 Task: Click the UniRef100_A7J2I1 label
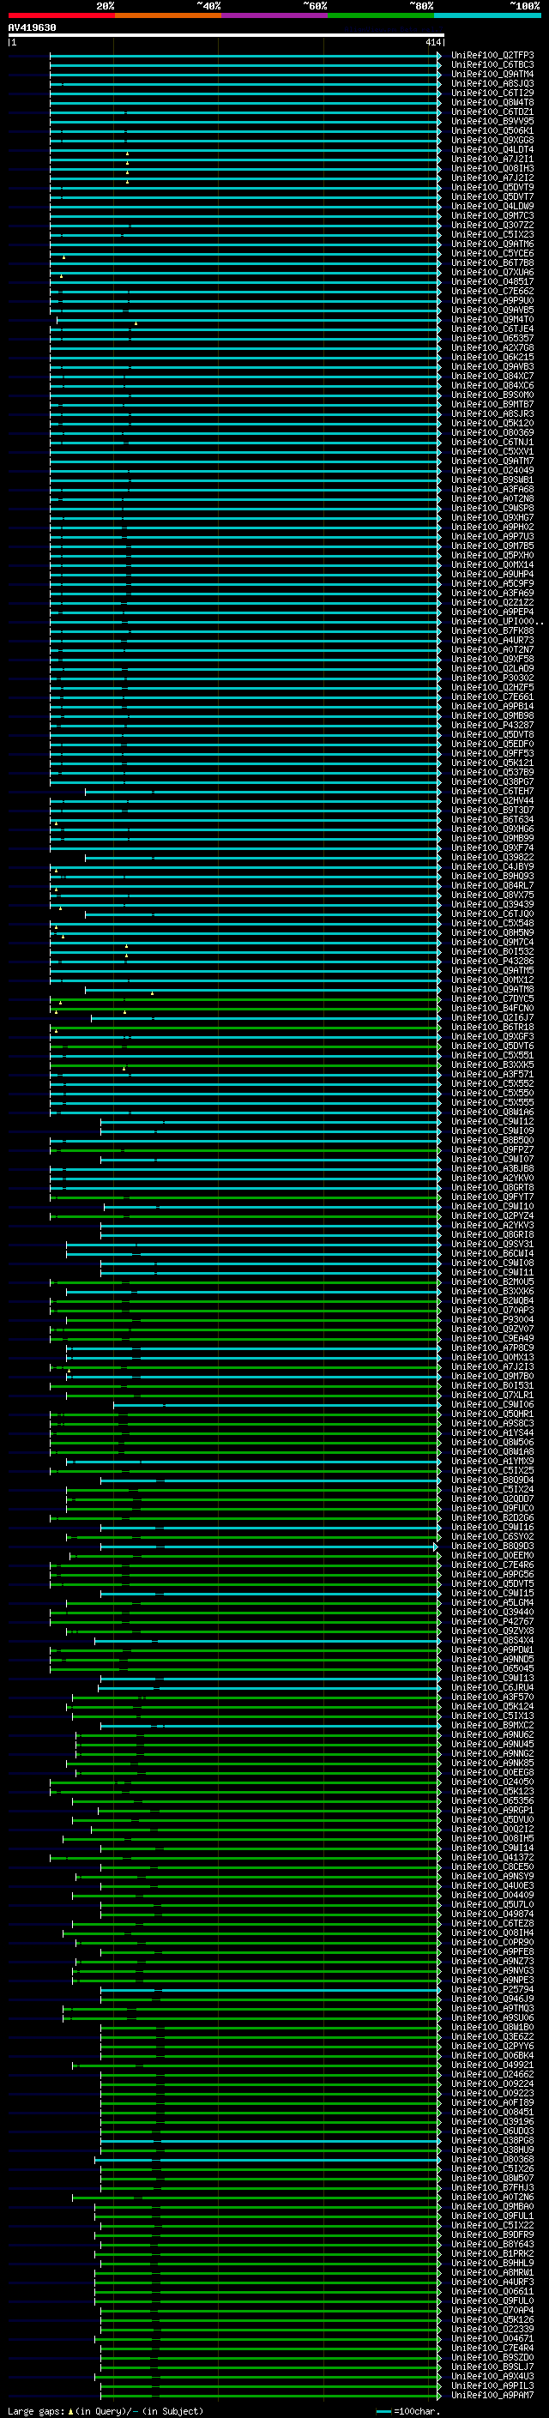pos(492,159)
